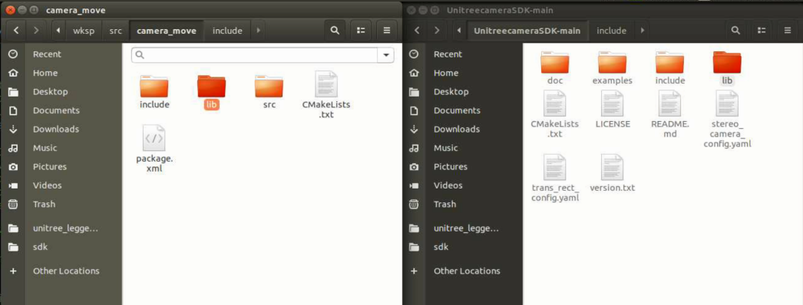Open Documents in camera_move sidebar
Image resolution: width=803 pixels, height=305 pixels.
pos(61,110)
